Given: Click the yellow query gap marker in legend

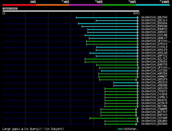Looking at the screenshot, I should coord(22,129).
